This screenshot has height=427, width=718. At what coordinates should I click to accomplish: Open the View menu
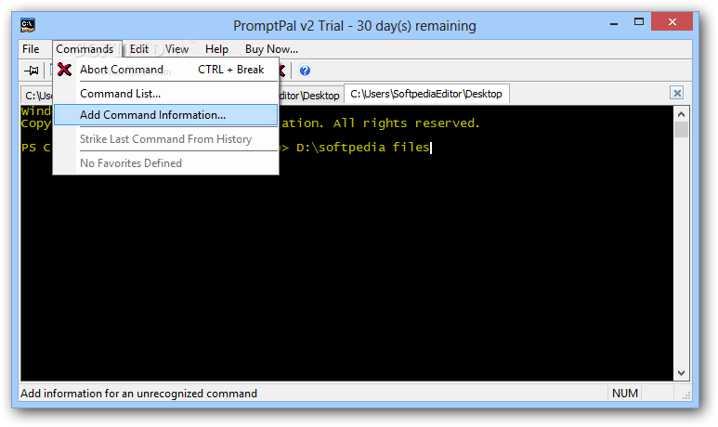point(176,49)
